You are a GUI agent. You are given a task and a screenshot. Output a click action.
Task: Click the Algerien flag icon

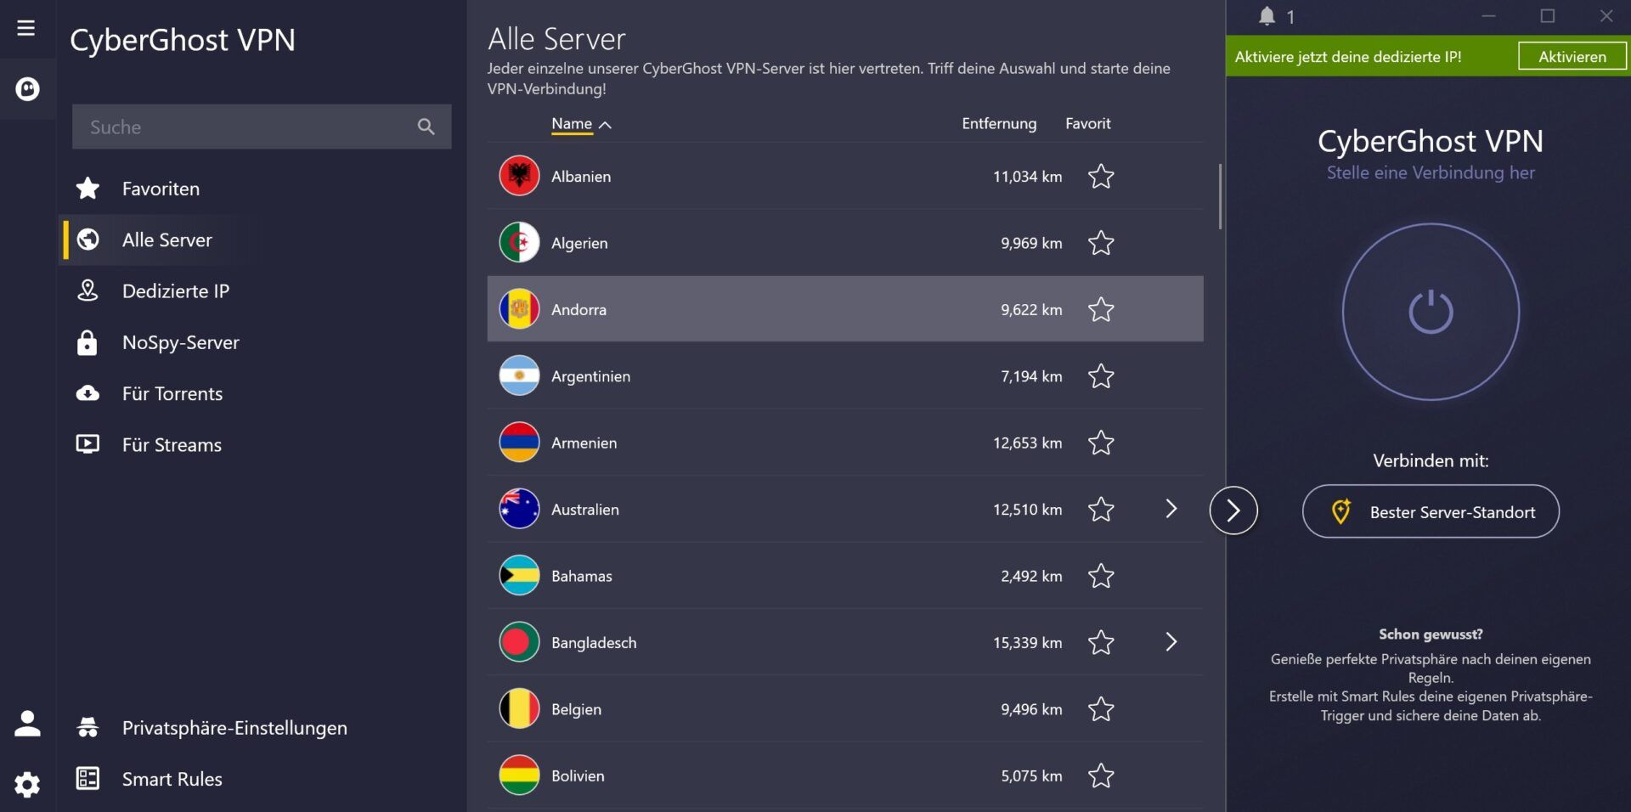click(x=519, y=243)
